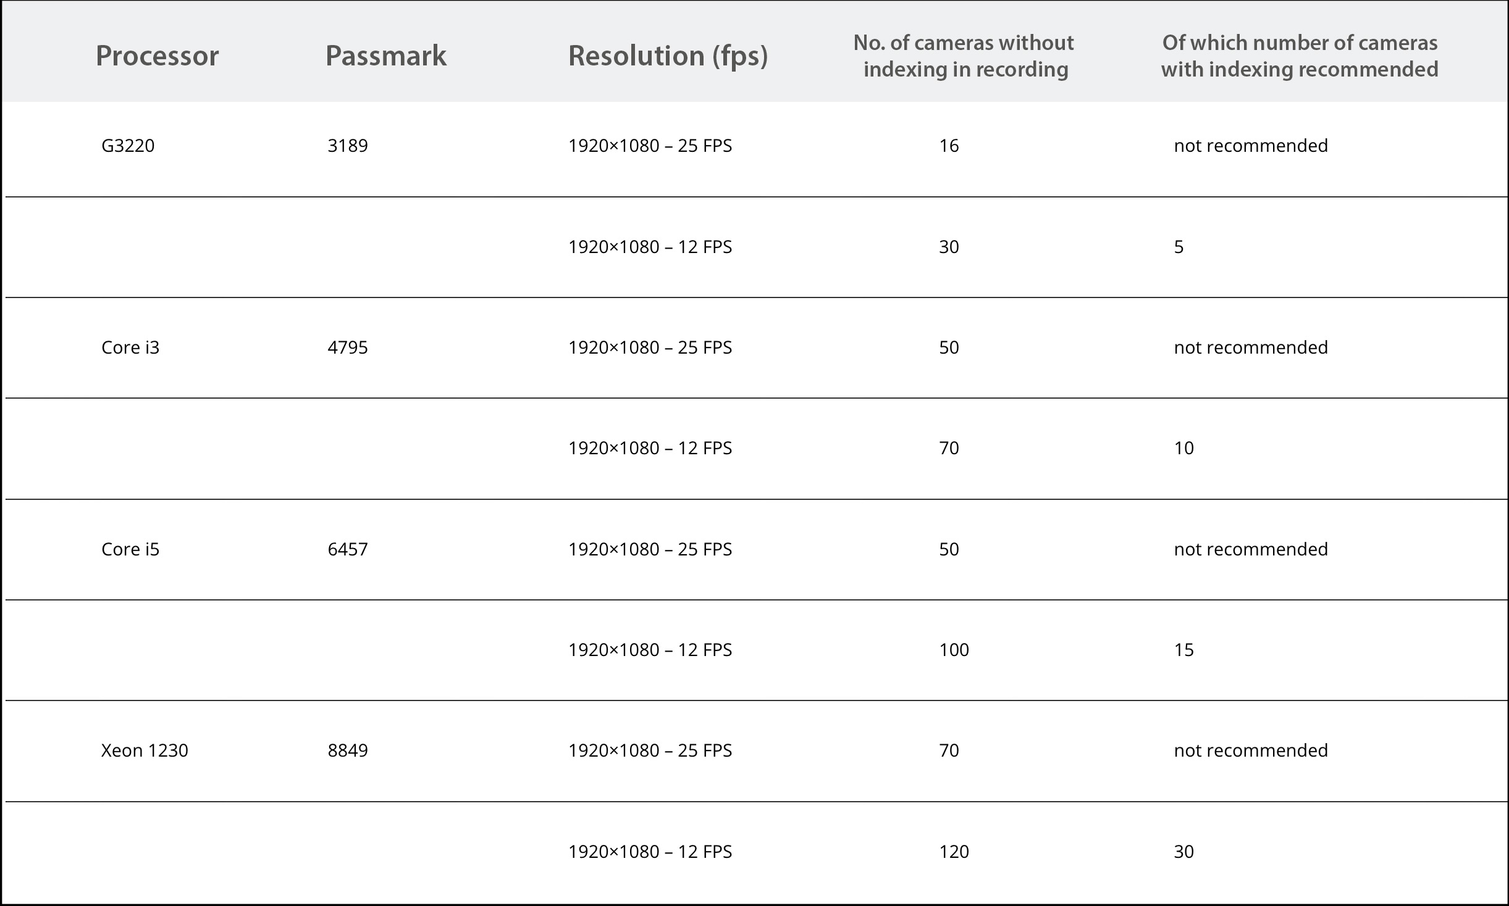Select the G3220 processor cell
This screenshot has width=1509, height=906.
coord(128,146)
